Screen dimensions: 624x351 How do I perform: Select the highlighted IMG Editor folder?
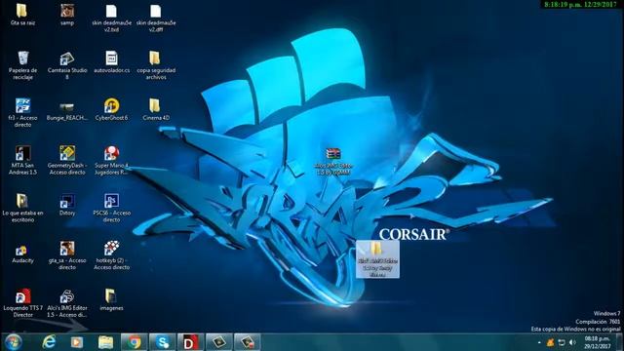pos(377,258)
